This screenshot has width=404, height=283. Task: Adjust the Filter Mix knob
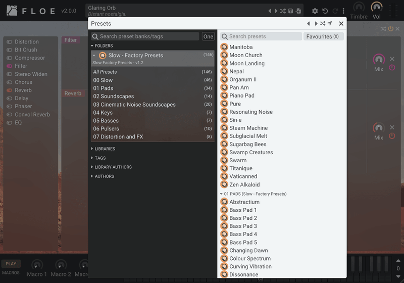[x=379, y=60]
